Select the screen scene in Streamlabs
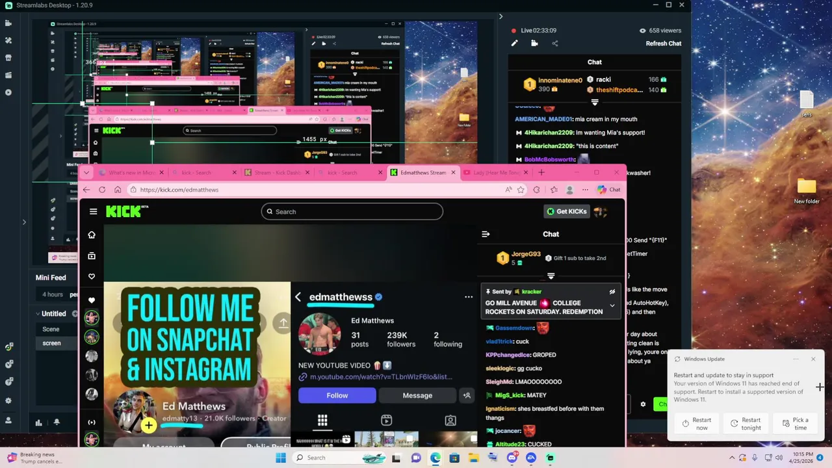Viewport: 832px width, 468px height. click(x=51, y=343)
